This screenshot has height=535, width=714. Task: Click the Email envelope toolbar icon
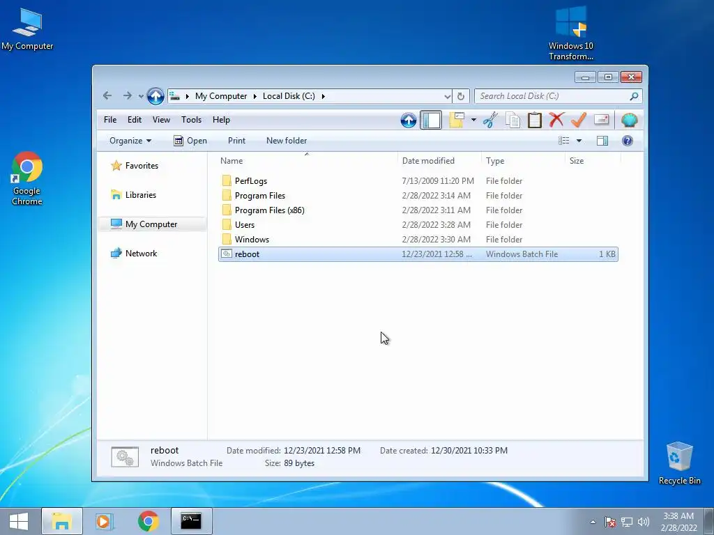click(601, 120)
